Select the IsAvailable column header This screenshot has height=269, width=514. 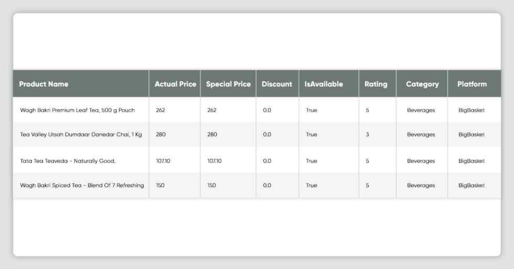pos(324,84)
